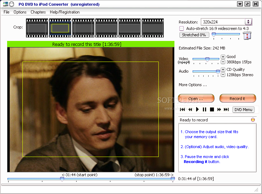Open the DVD Menu
The image size is (262, 194).
pyautogui.click(x=243, y=110)
